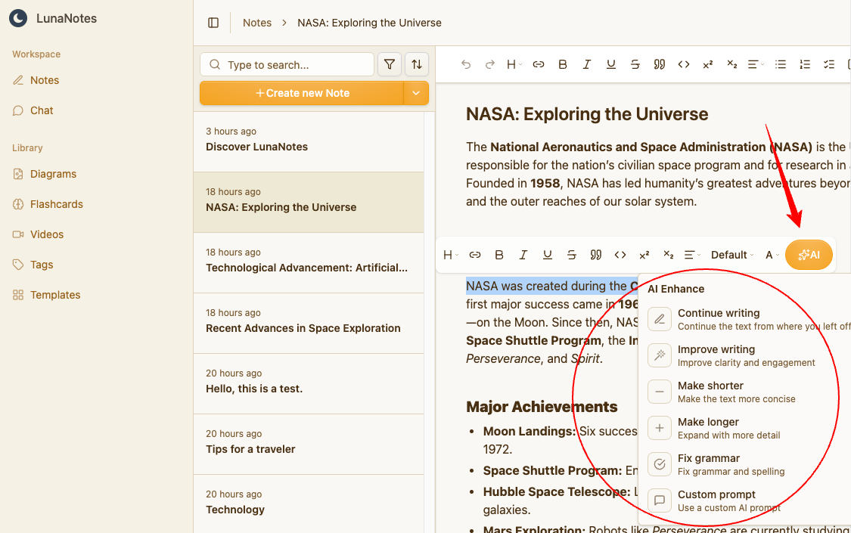Expand the Create new Note arrow
Viewport: 851px width, 533px height.
[416, 93]
